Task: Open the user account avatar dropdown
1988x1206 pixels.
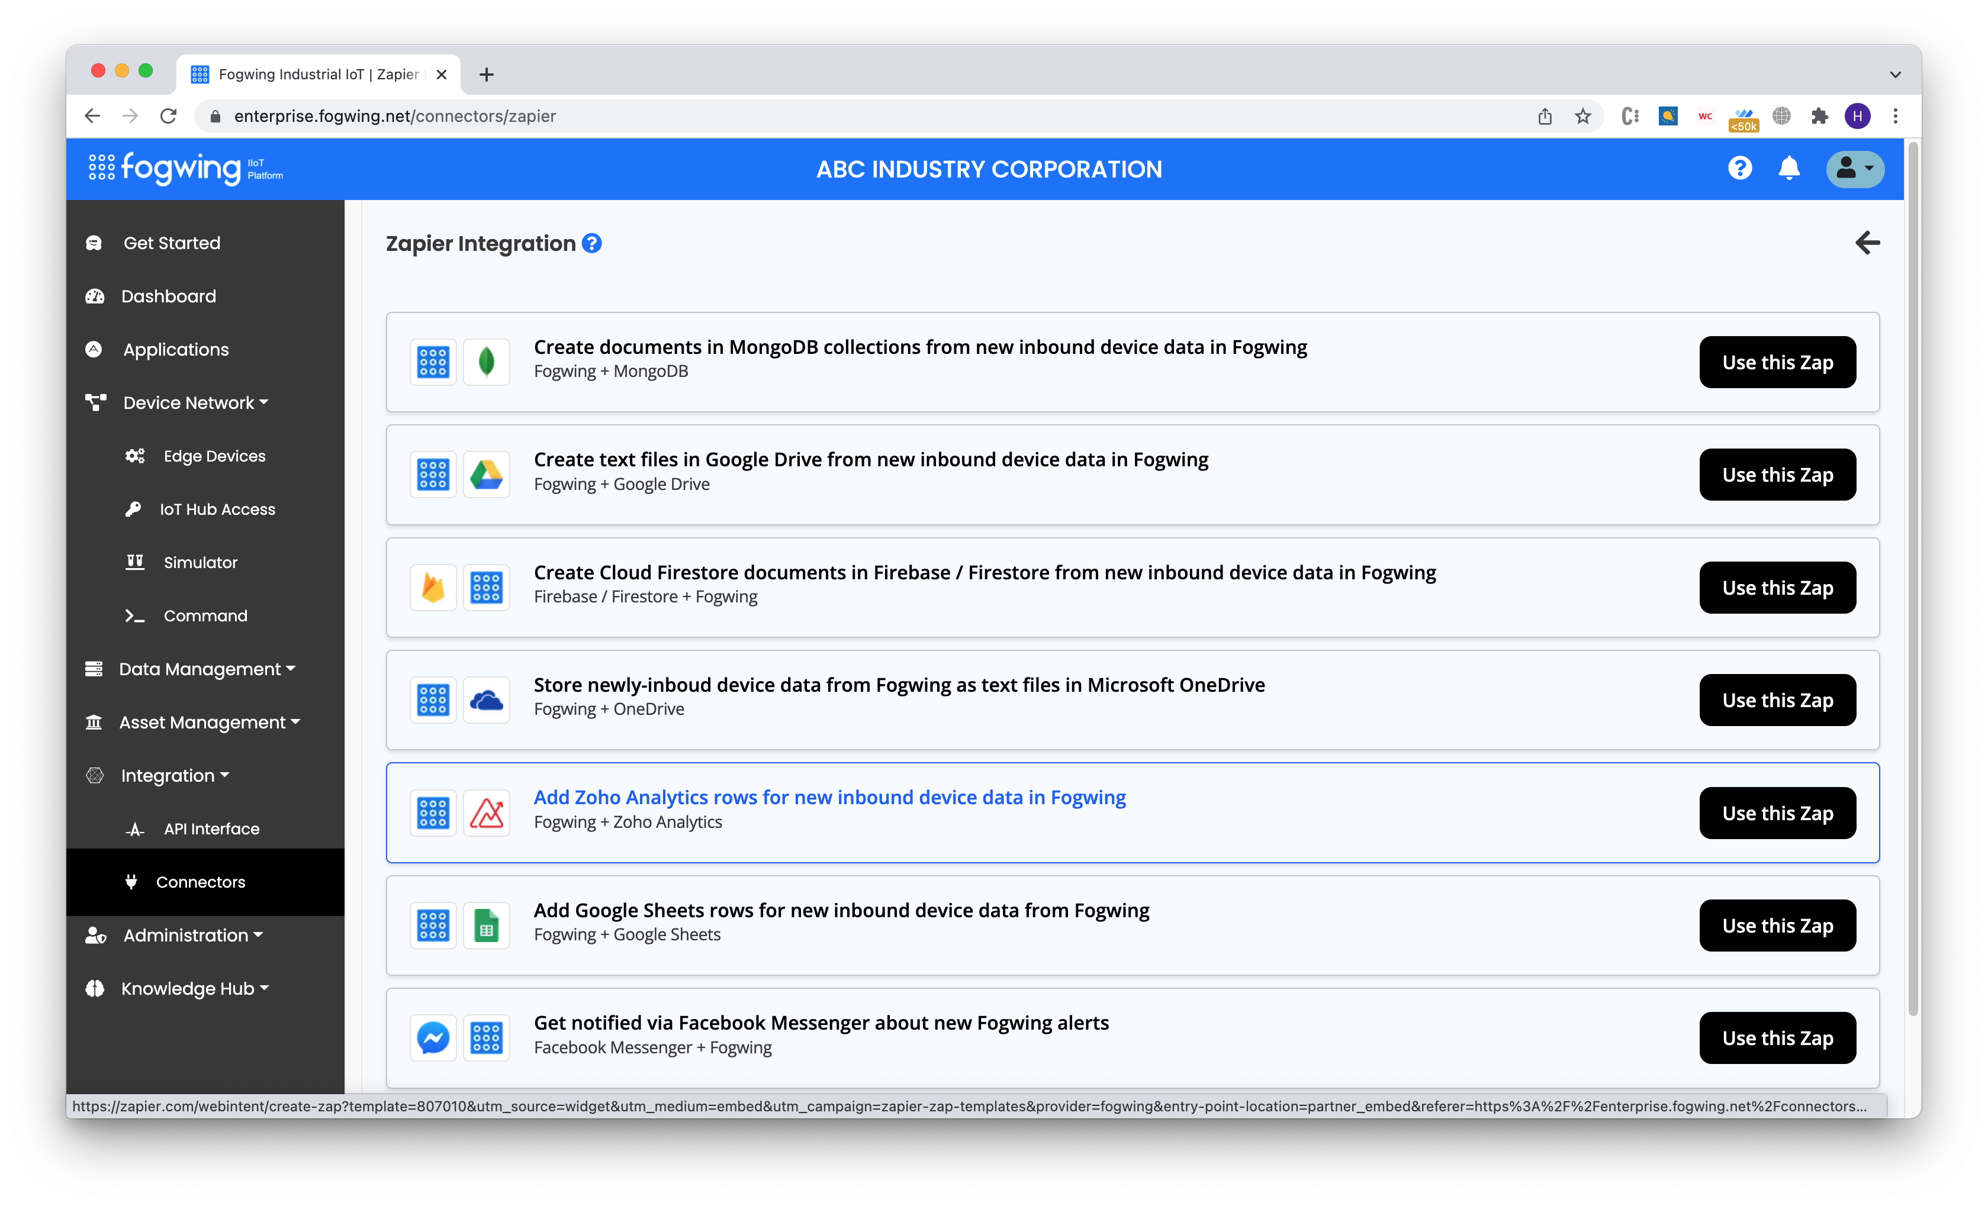Action: point(1855,169)
